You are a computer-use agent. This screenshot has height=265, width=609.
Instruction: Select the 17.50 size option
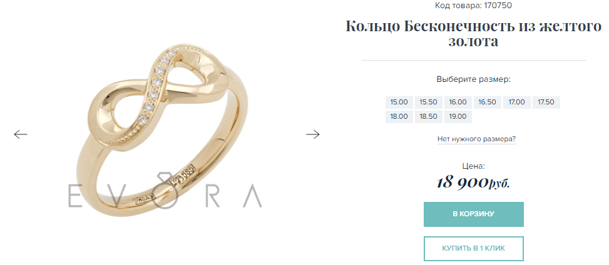click(x=546, y=102)
